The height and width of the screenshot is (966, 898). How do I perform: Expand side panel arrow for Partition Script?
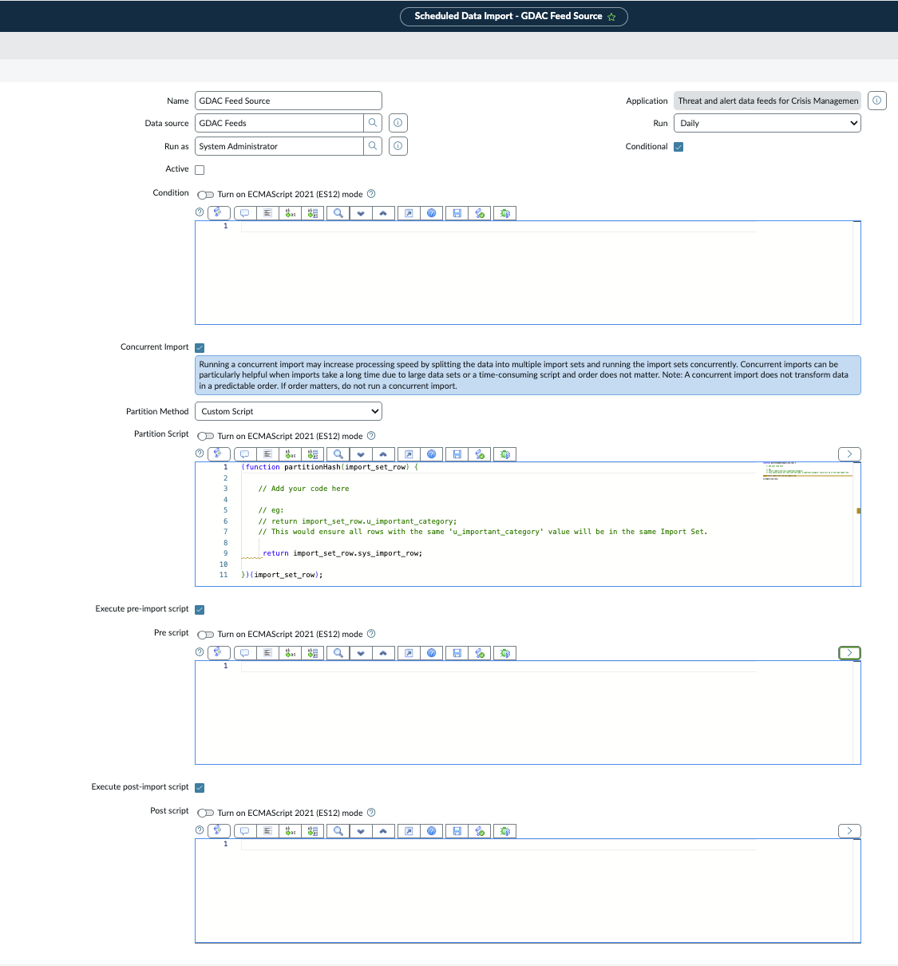[849, 454]
